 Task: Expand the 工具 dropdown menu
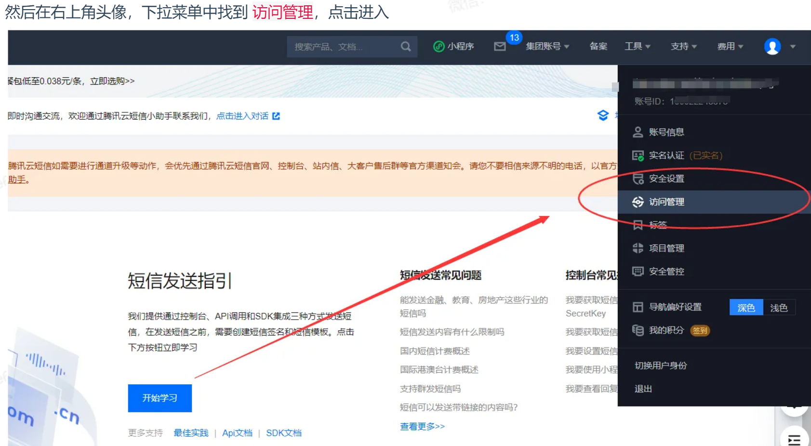pos(638,46)
